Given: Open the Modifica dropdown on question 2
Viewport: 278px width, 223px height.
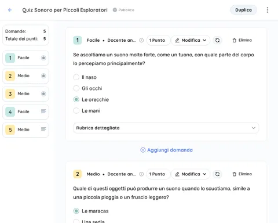Looking at the screenshot, I should coord(191,174).
